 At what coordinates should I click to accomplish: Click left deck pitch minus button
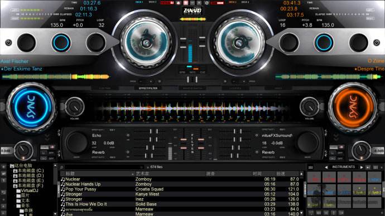(x=141, y=81)
